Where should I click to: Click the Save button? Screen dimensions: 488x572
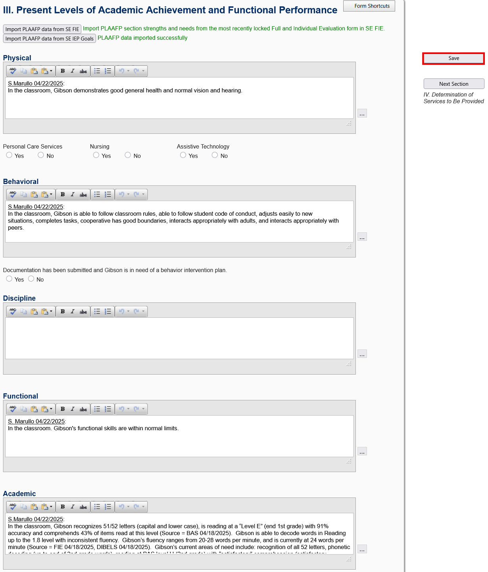(x=453, y=58)
